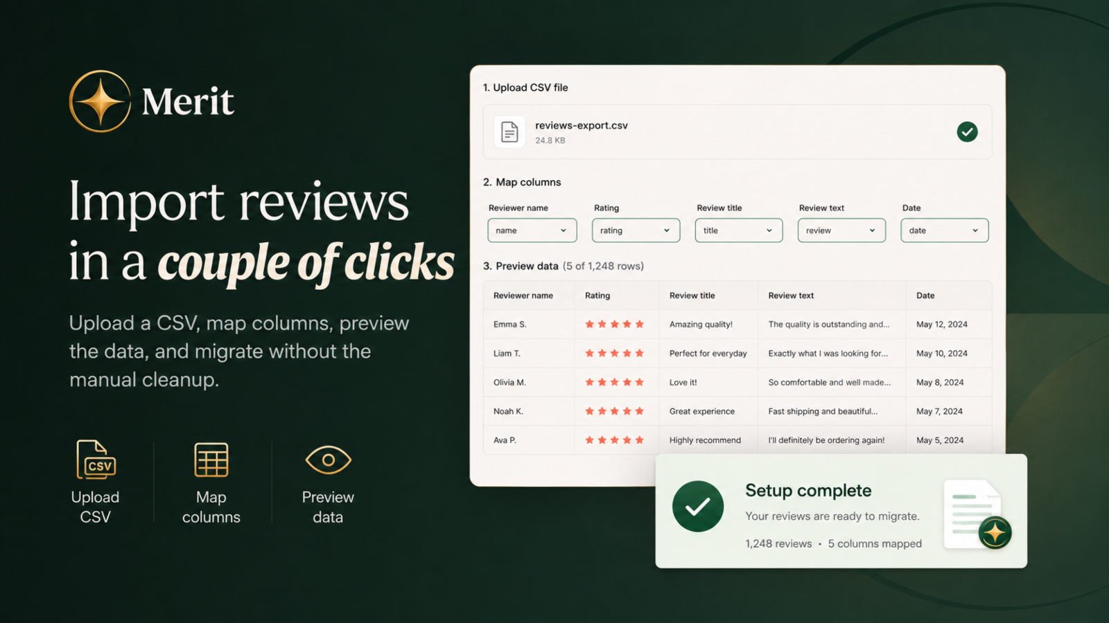1109x623 pixels.
Task: Click the document icon in Setup complete card
Action: [x=977, y=514]
